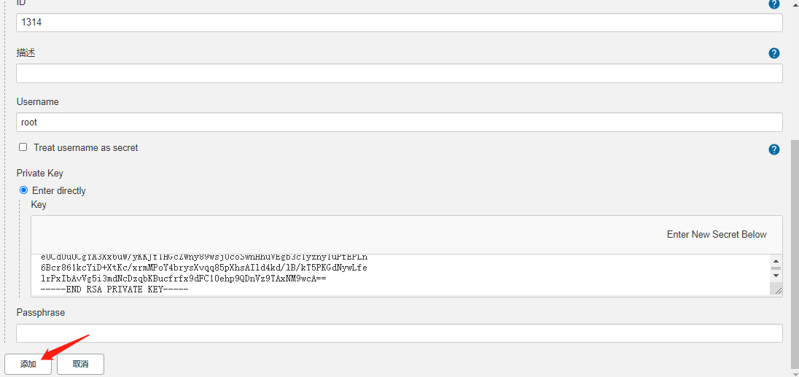Viewport: 799px width, 377px height.
Task: Tick the Treat username as secret checkbox
Action: [x=23, y=147]
